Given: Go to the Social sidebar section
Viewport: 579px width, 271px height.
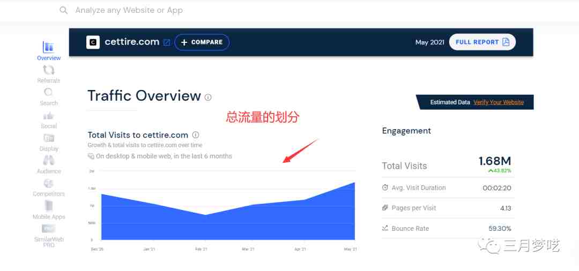Looking at the screenshot, I should click(48, 120).
